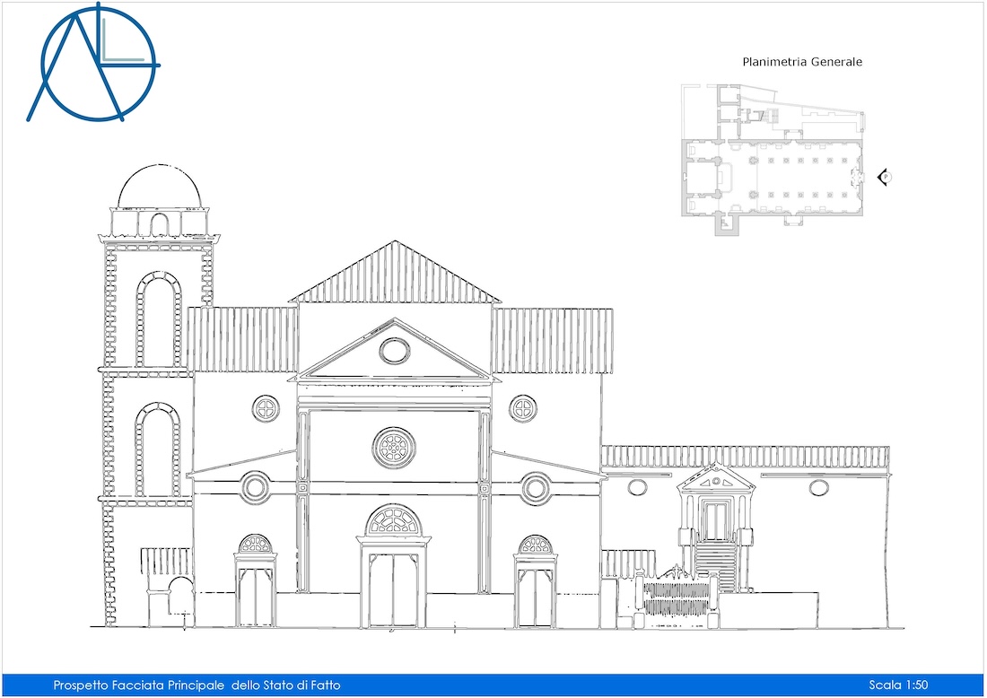The height and width of the screenshot is (698, 987).
Task: Select the 'P' orientation marker beside the floor plan
Action: click(887, 177)
